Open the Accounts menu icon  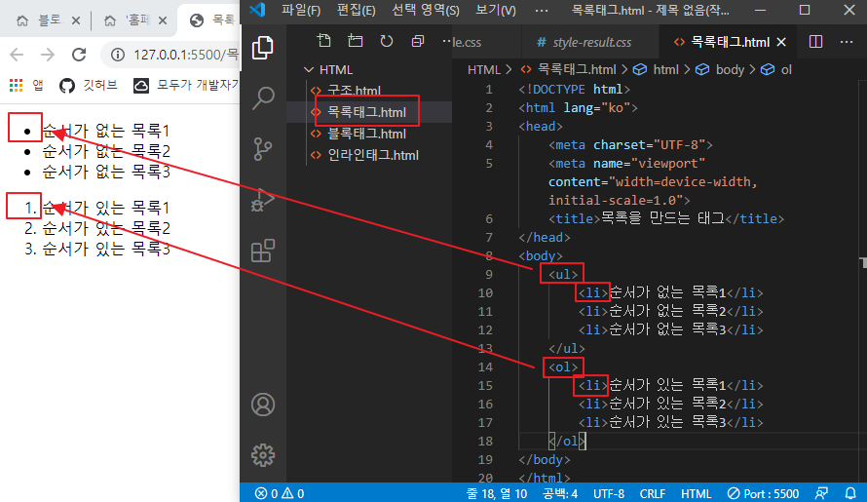pos(263,405)
